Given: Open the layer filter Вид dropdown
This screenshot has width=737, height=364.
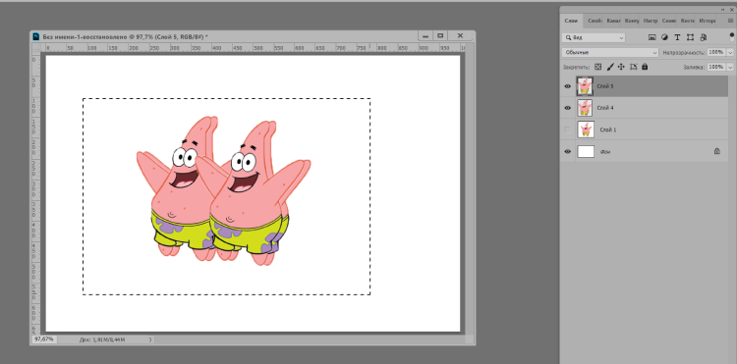Looking at the screenshot, I should tap(594, 37).
